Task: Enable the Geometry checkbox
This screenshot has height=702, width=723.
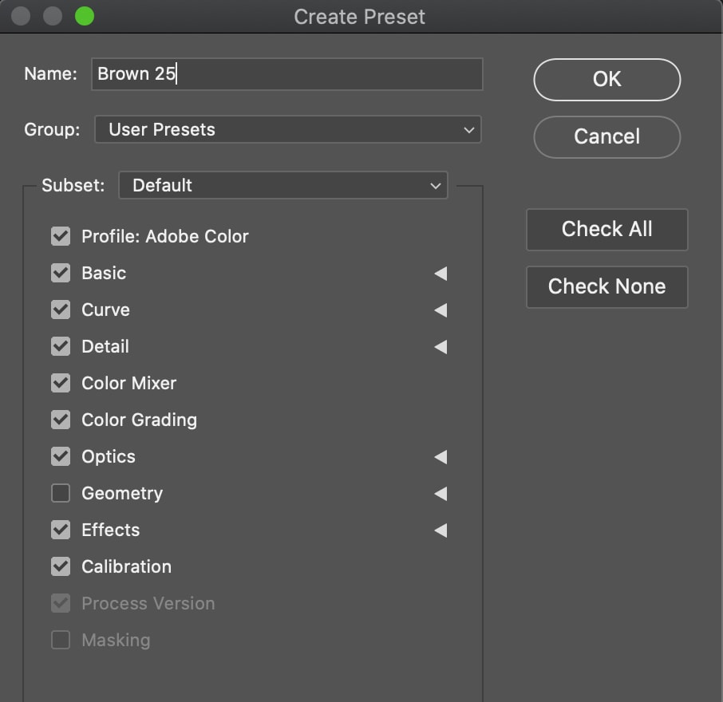Action: point(61,493)
